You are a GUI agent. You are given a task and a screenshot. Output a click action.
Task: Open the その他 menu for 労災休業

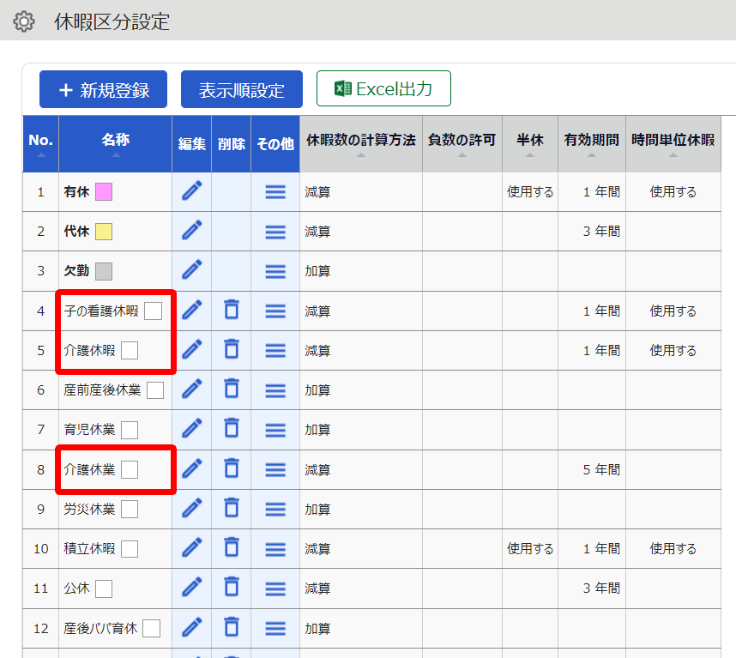(275, 510)
